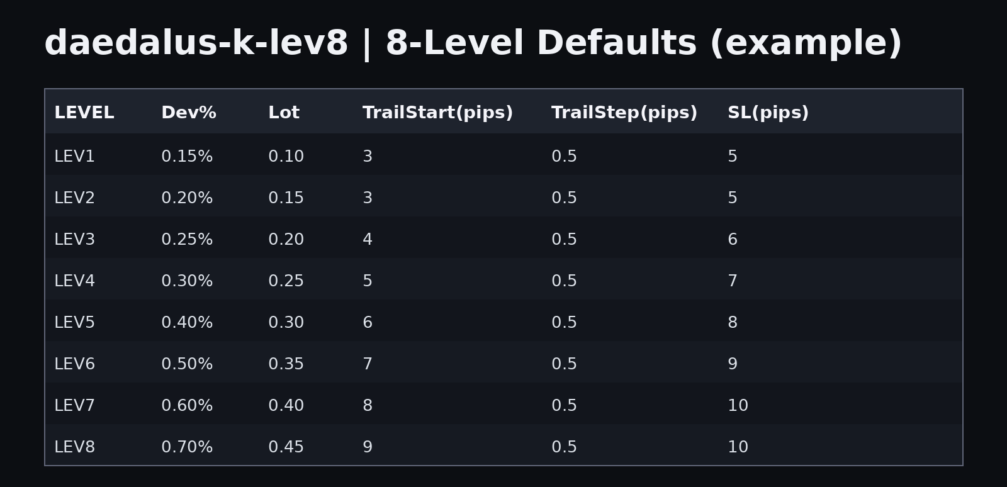Click the LEV4 row label
This screenshot has width=1007, height=487.
pos(74,281)
